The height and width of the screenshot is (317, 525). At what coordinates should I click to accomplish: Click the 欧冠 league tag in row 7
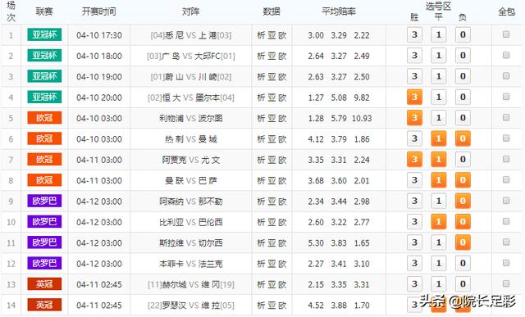click(x=44, y=160)
